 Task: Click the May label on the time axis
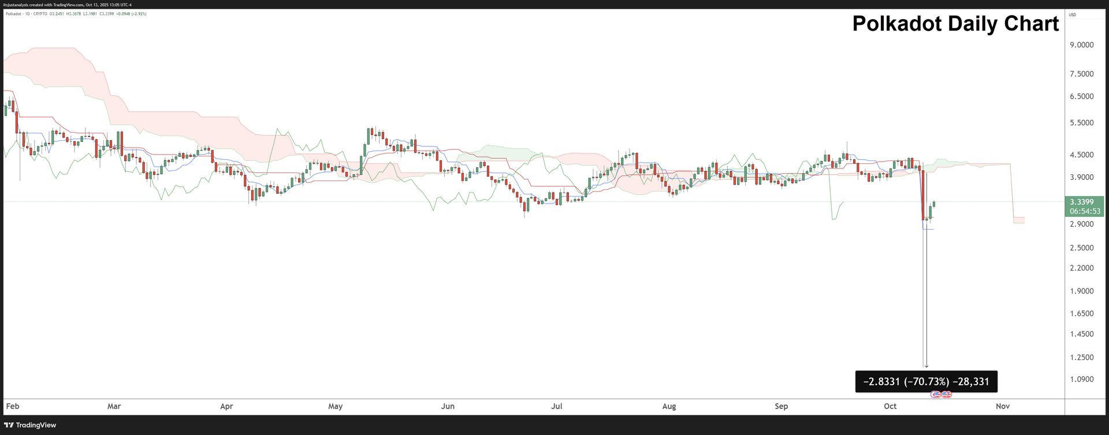[x=336, y=406]
